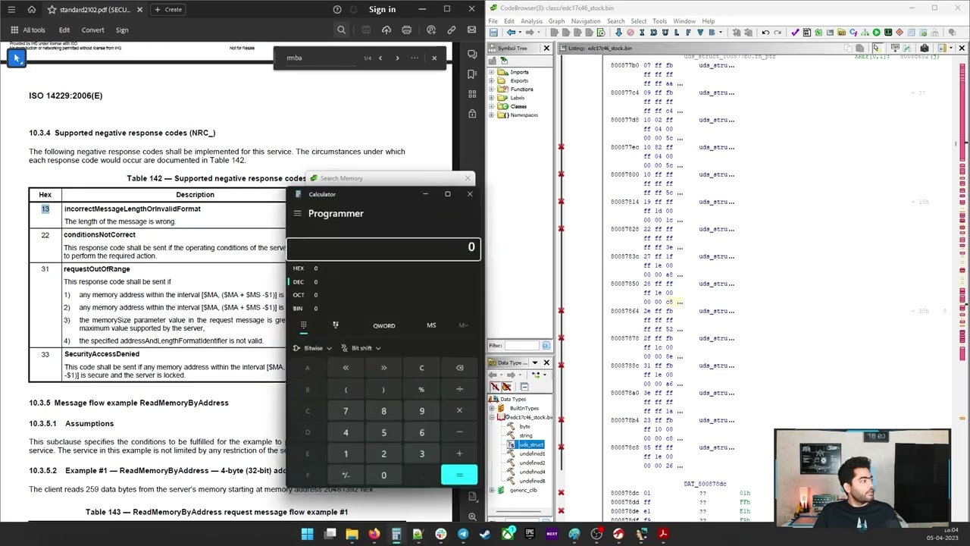Click the Windows Start button
This screenshot has height=546, width=970.
(307, 535)
